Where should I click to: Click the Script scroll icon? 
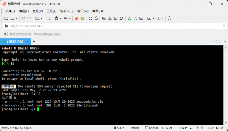tap(122, 18)
